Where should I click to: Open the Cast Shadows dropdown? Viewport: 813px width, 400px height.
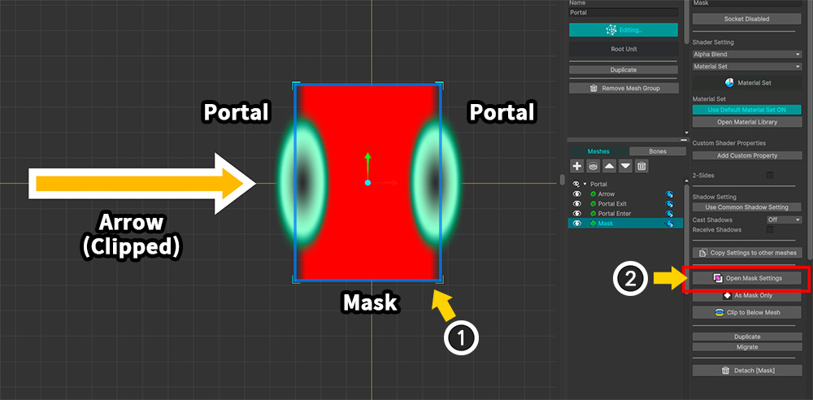point(784,220)
